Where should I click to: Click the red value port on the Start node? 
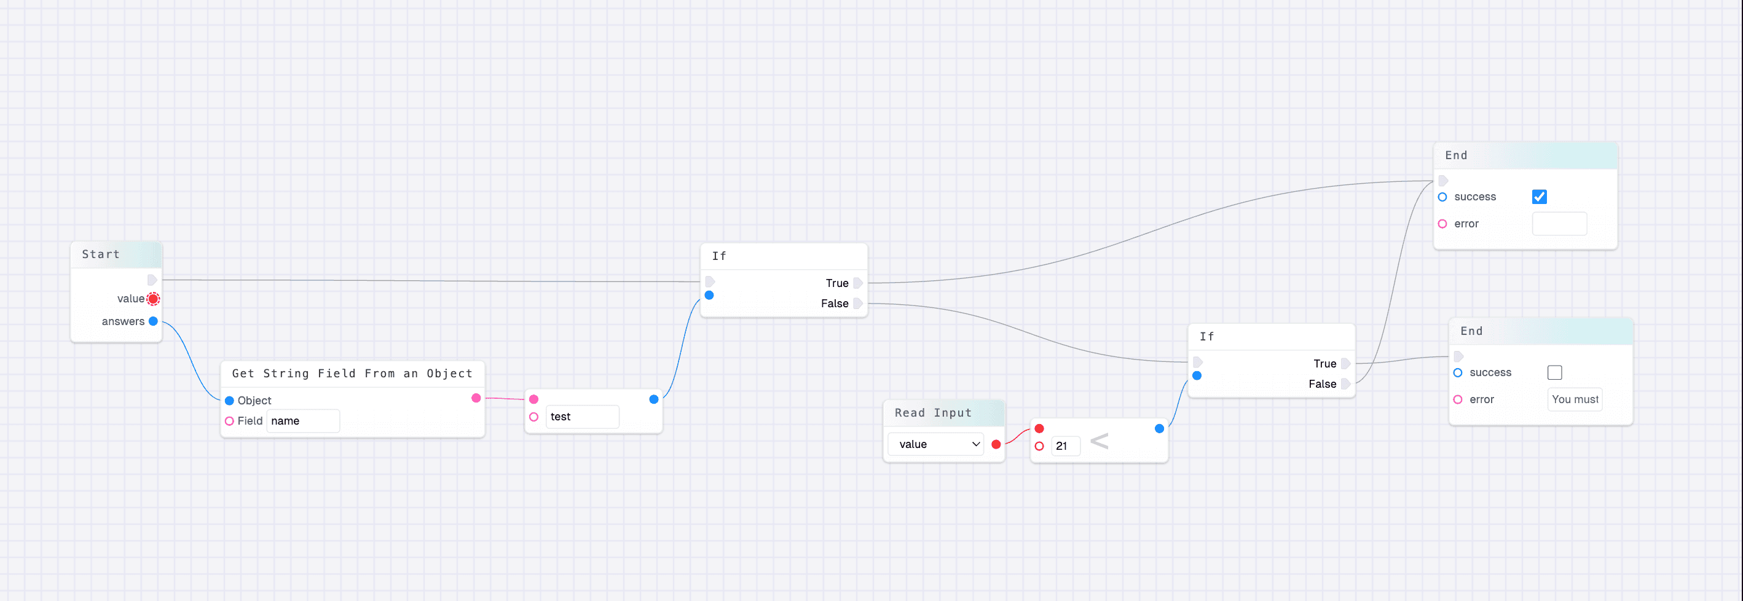click(x=153, y=298)
